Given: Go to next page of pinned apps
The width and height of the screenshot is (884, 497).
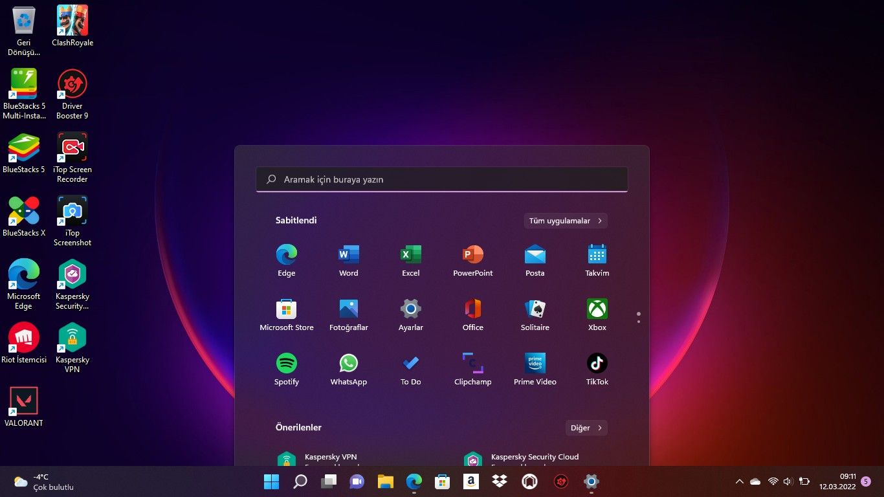Looking at the screenshot, I should 639,322.
